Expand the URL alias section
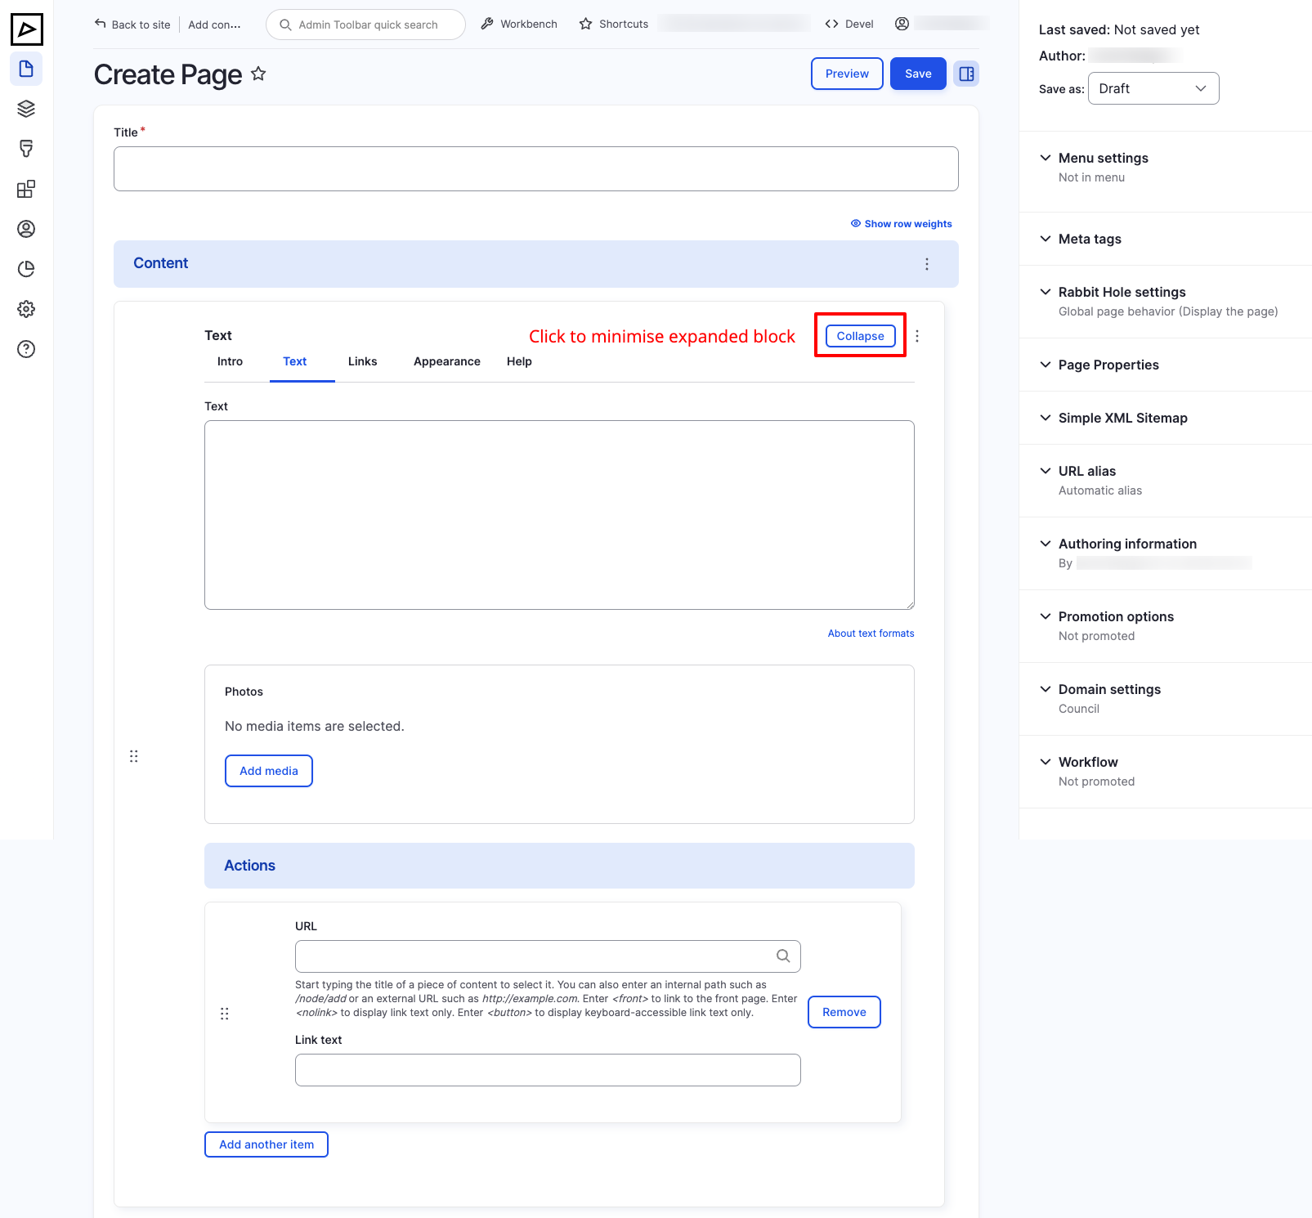 tap(1086, 471)
